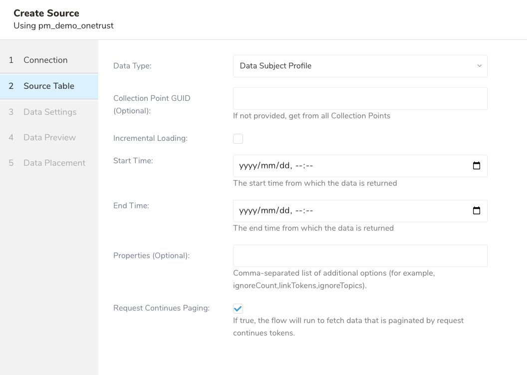
Task: Open the Data Settings step
Action: (x=50, y=112)
